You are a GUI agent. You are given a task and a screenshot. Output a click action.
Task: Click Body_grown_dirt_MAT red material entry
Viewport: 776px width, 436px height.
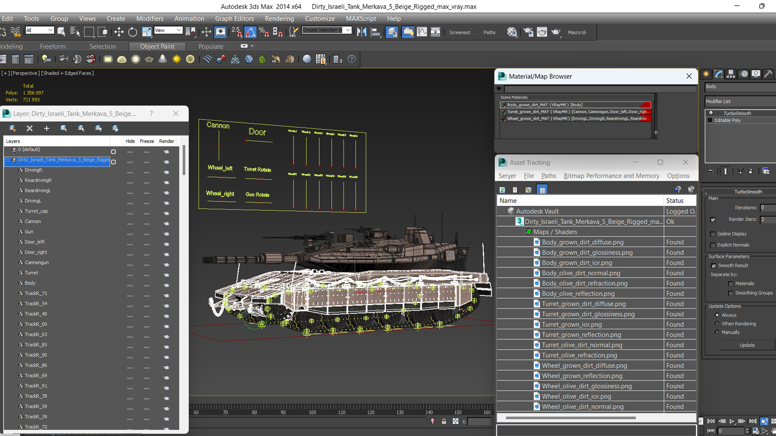(x=576, y=105)
